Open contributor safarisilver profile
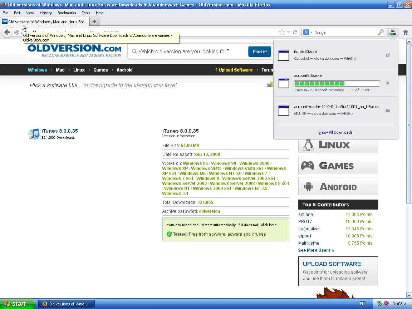Screen dimensions: 412x309 309,229
